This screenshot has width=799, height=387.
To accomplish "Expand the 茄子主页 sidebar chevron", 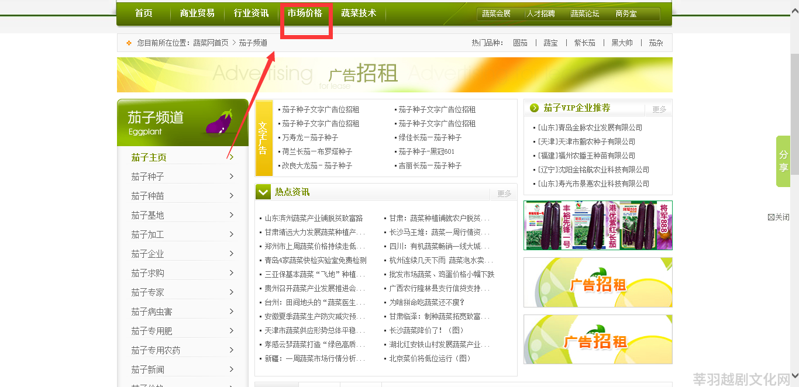I will click(x=231, y=157).
